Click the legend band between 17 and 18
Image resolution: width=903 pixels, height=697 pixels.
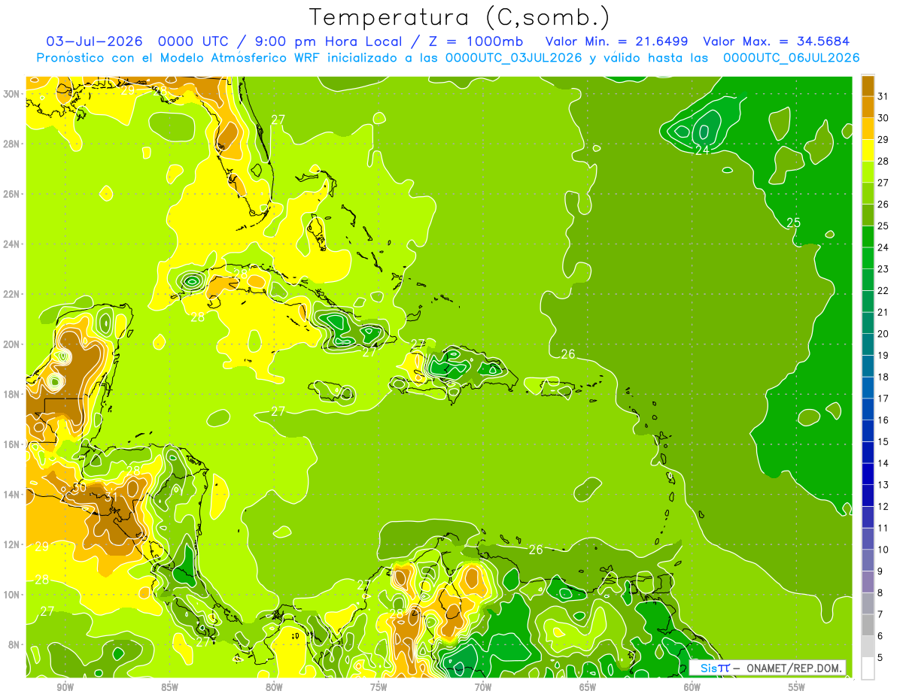tap(868, 387)
